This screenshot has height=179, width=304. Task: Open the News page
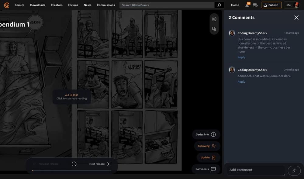[x=88, y=5]
